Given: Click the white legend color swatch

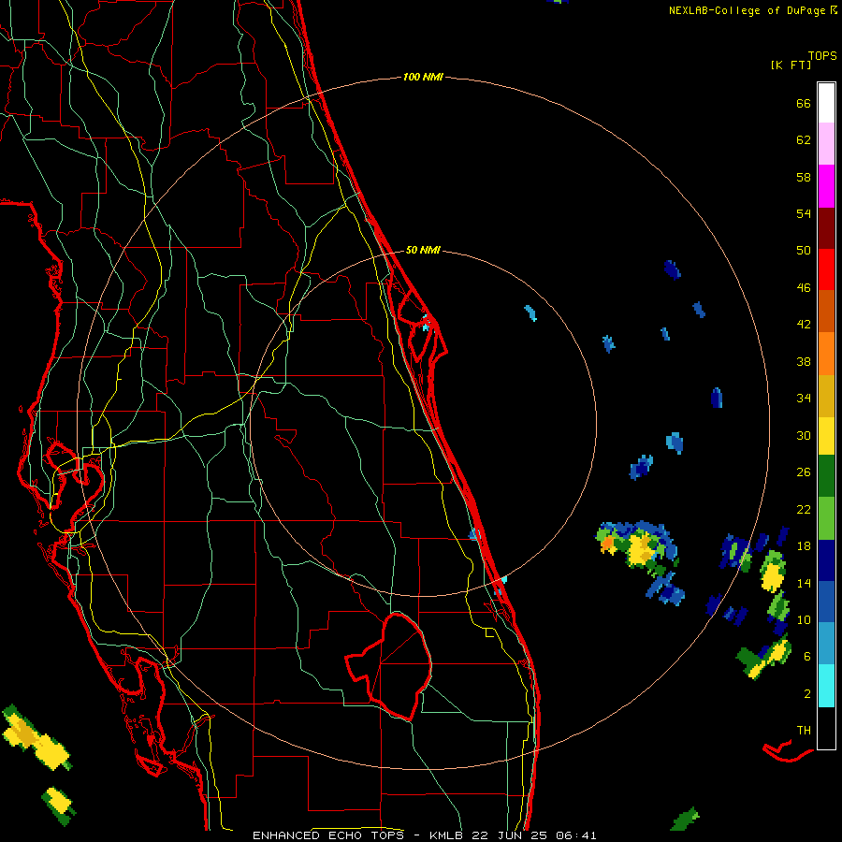Looking at the screenshot, I should (x=826, y=103).
